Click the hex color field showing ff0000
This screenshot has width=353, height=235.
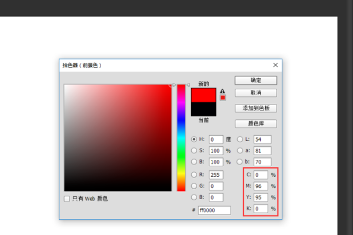pyautogui.click(x=214, y=210)
